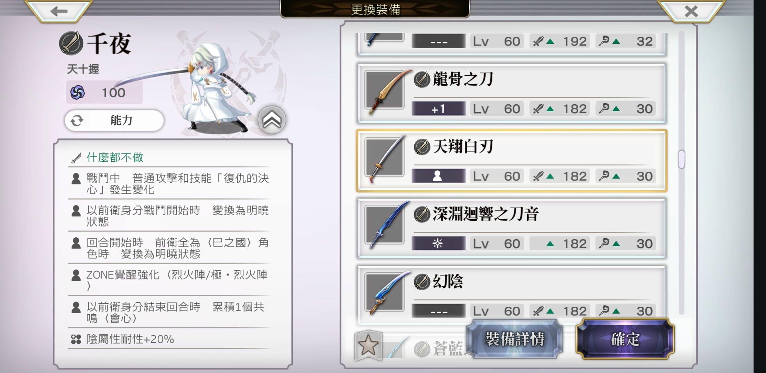
Task: Choose 深淵迴響之刀音 from equipment list
Action: tap(511, 228)
